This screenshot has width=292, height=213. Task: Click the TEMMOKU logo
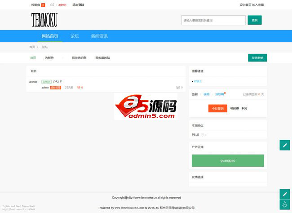44,20
